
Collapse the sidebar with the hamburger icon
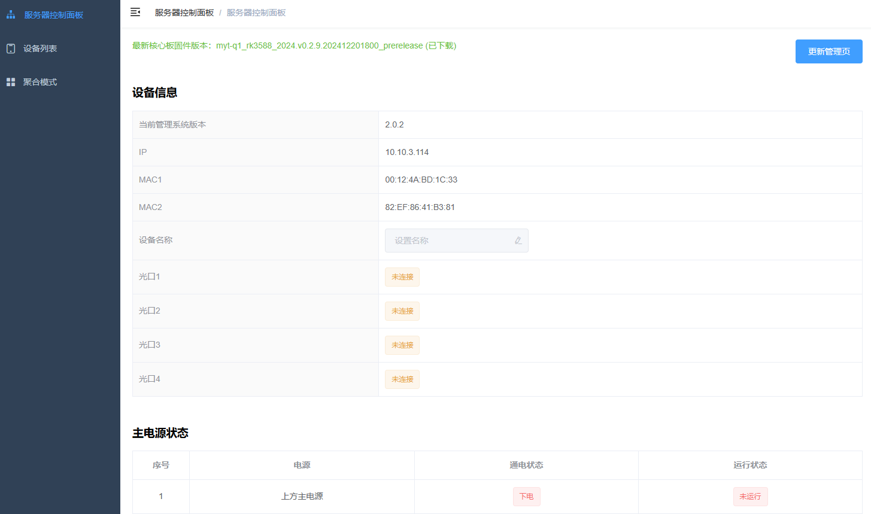[135, 13]
